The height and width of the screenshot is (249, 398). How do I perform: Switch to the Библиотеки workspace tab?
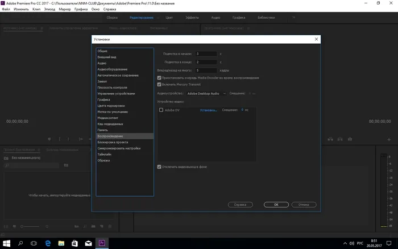point(266,18)
